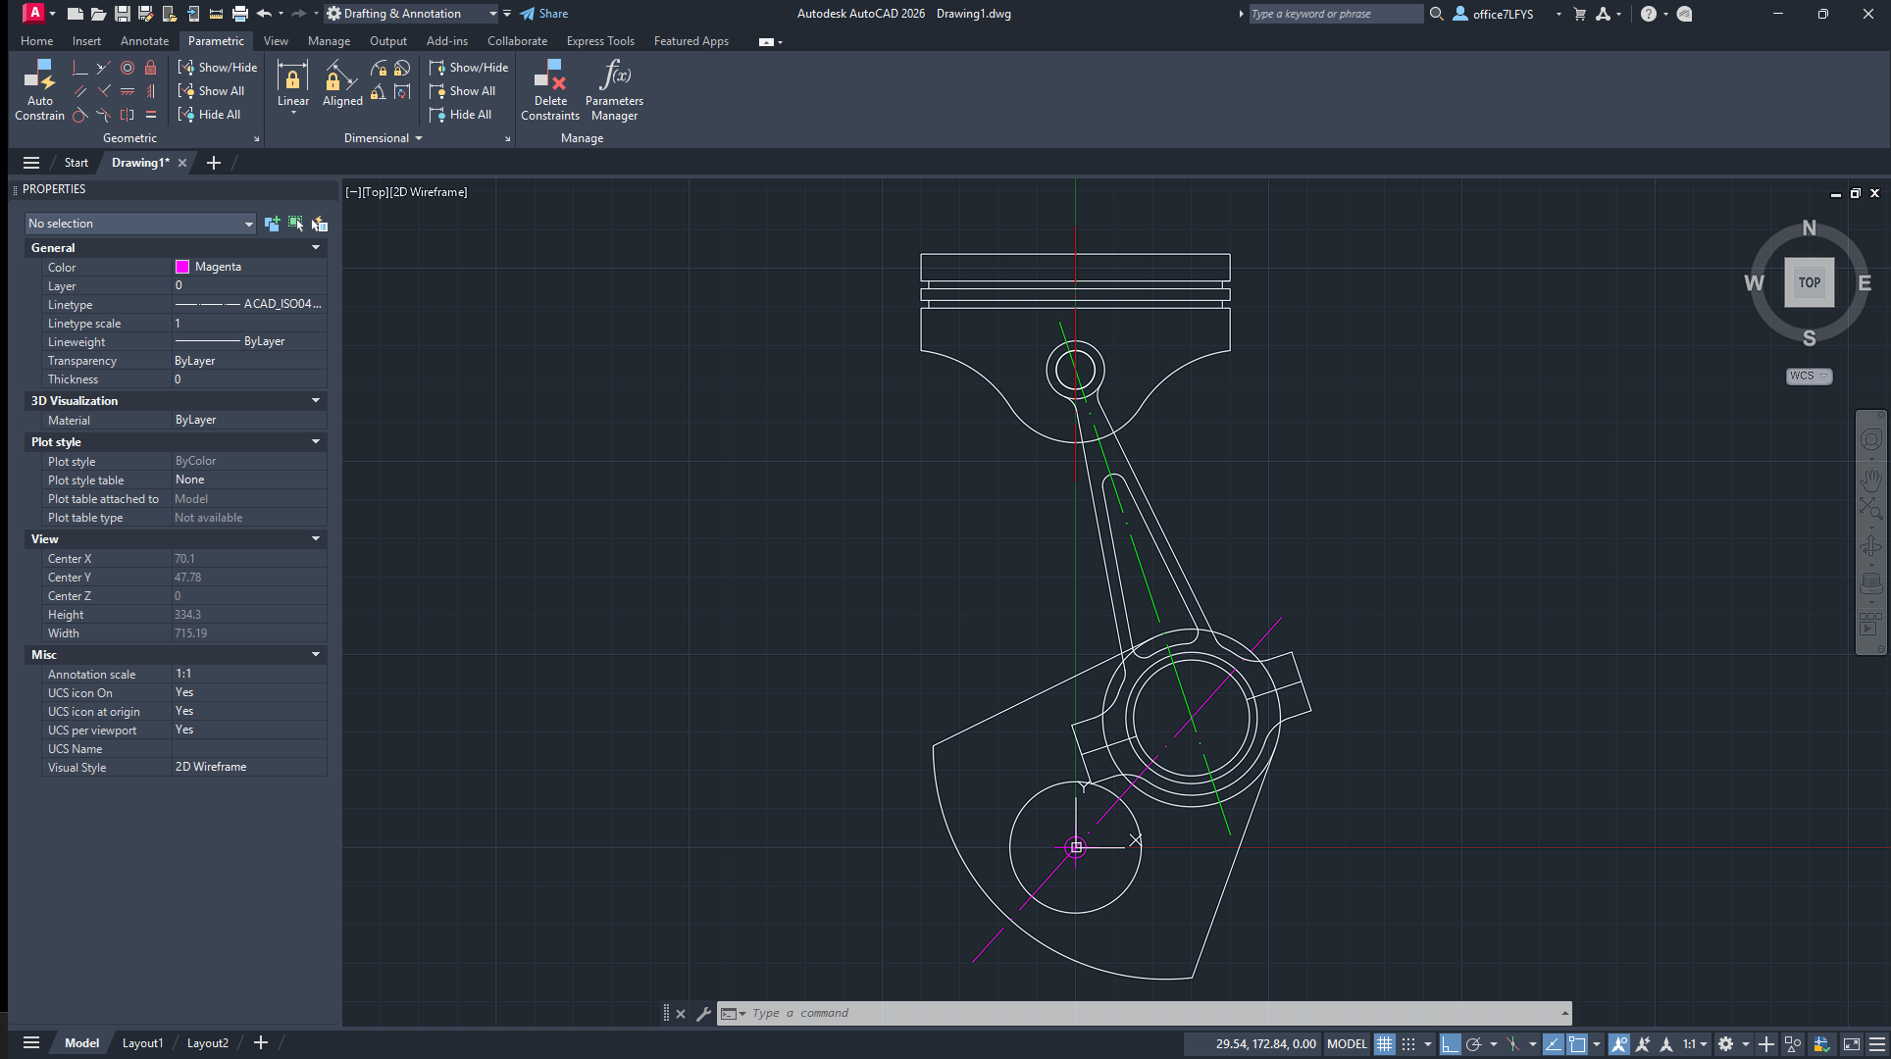This screenshot has width=1891, height=1059.
Task: Toggle snap mode dots in status bar
Action: [x=1408, y=1044]
